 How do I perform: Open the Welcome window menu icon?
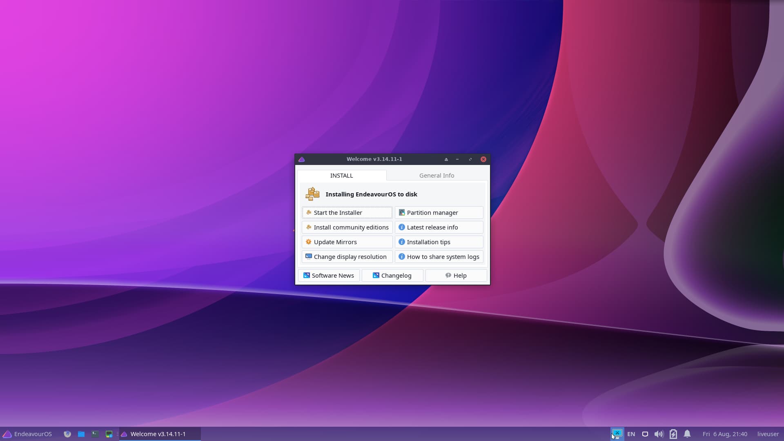[x=302, y=159]
